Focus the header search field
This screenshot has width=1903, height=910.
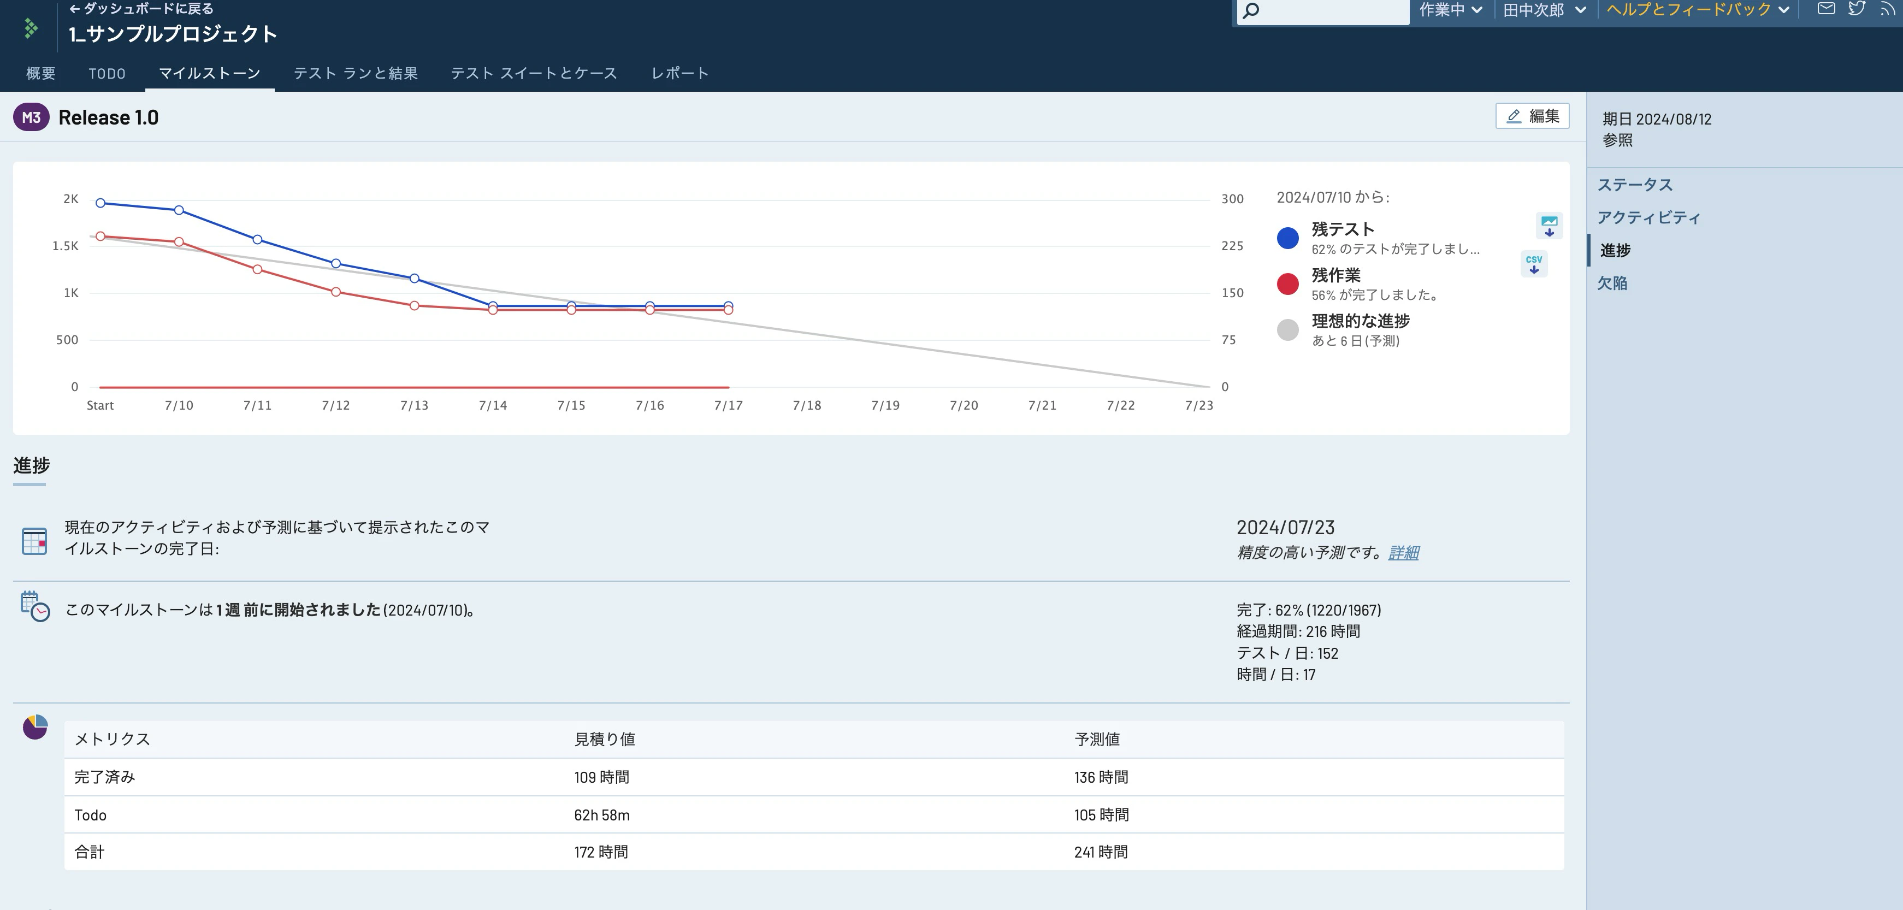(x=1323, y=11)
